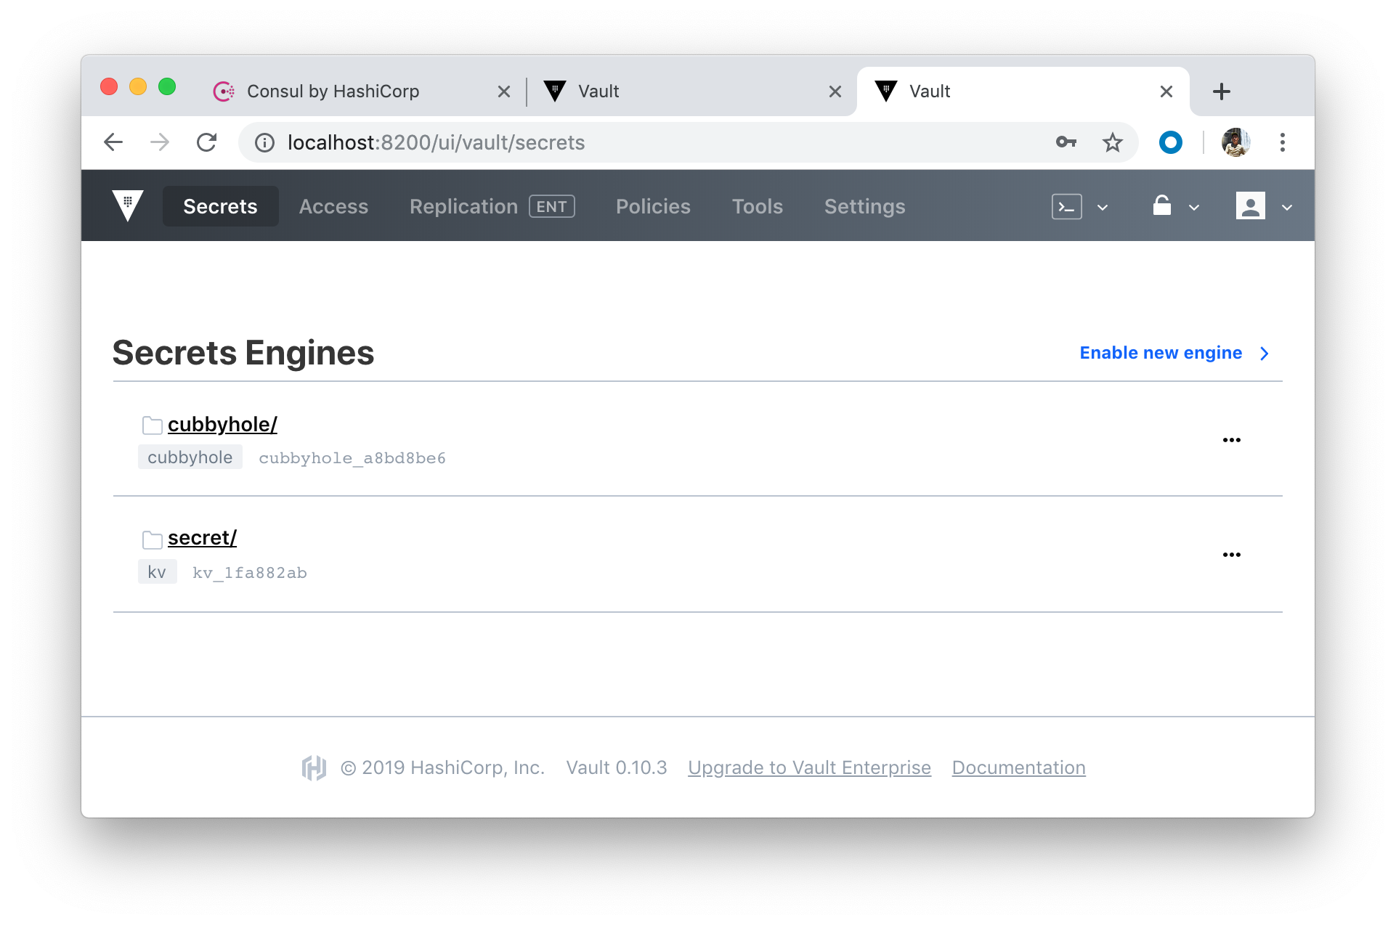Click the terminal/CLI icon in toolbar
Image resolution: width=1396 pixels, height=925 pixels.
pos(1066,206)
